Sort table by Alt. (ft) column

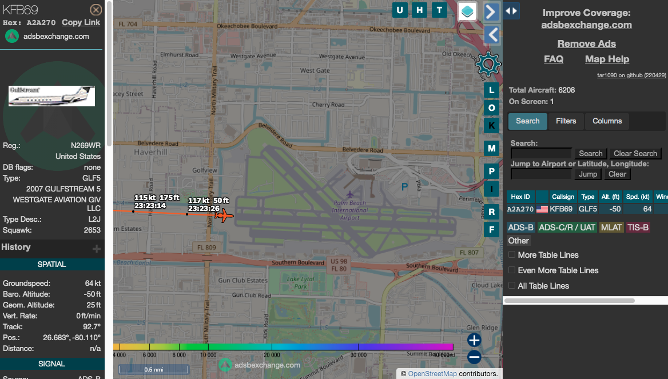[x=610, y=197]
